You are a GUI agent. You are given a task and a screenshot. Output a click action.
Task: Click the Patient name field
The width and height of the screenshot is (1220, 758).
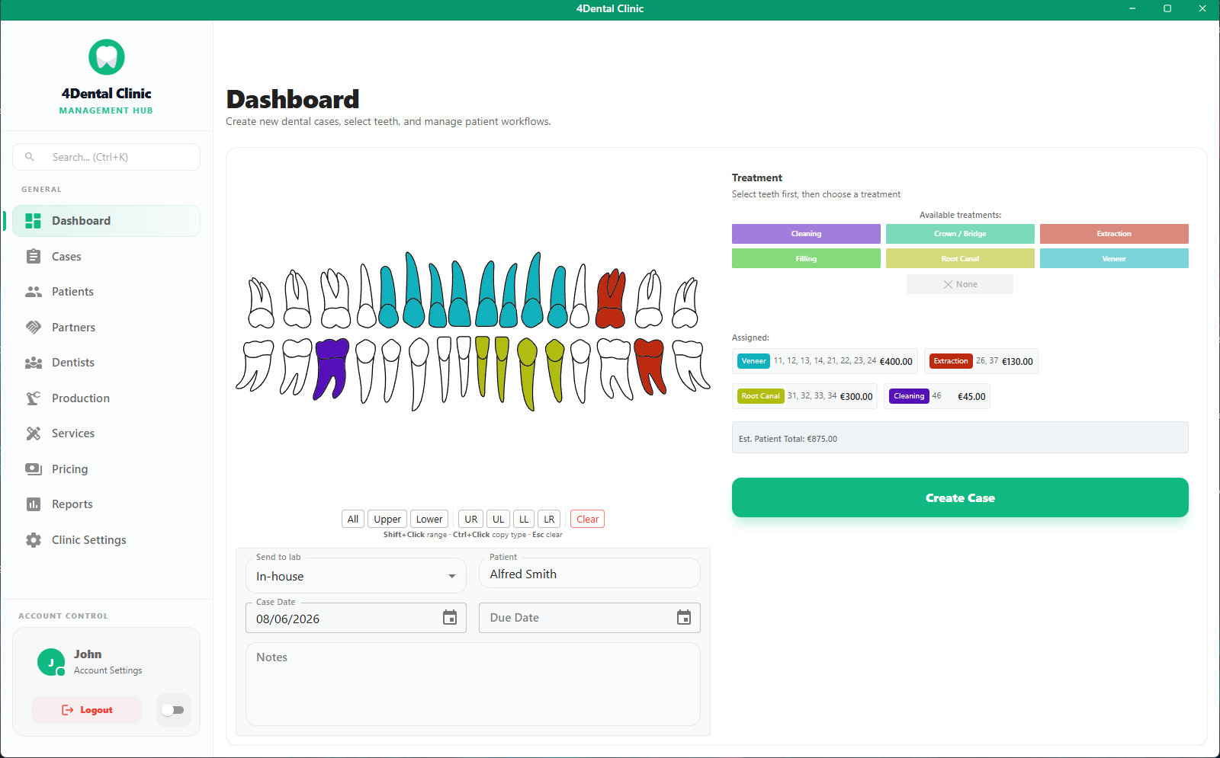589,574
